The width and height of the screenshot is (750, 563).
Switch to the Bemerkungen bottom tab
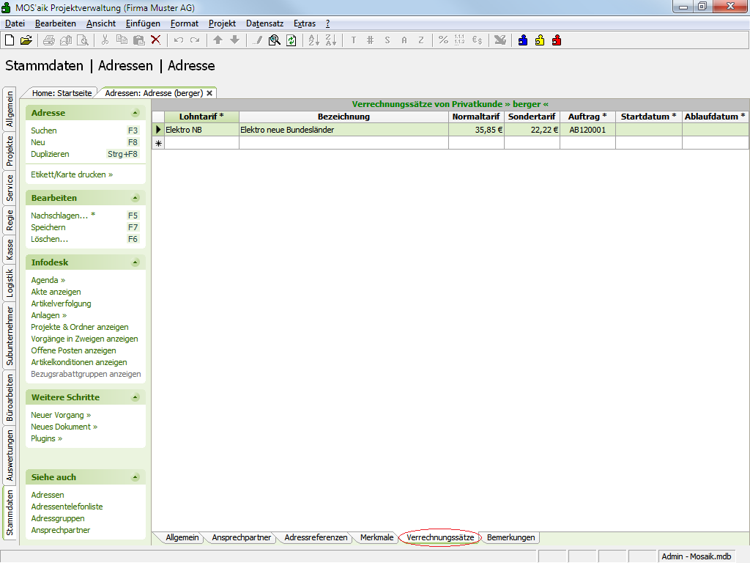(x=510, y=537)
